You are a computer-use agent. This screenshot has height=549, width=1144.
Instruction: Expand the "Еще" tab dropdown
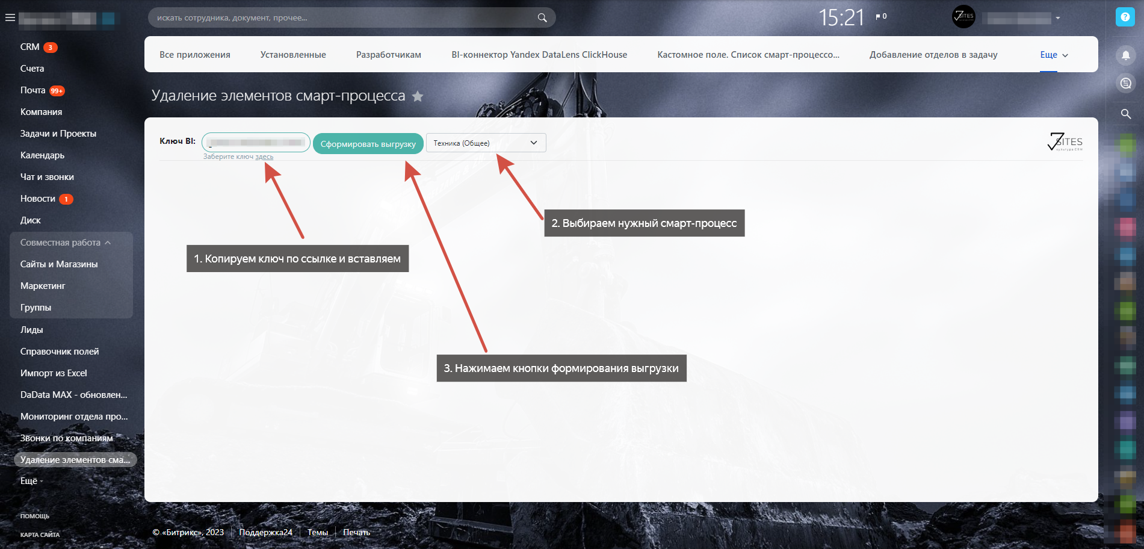(x=1054, y=55)
